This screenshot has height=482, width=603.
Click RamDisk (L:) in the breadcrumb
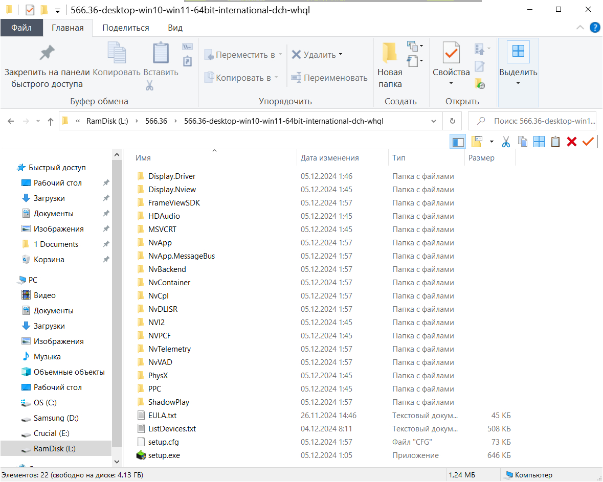tap(107, 121)
